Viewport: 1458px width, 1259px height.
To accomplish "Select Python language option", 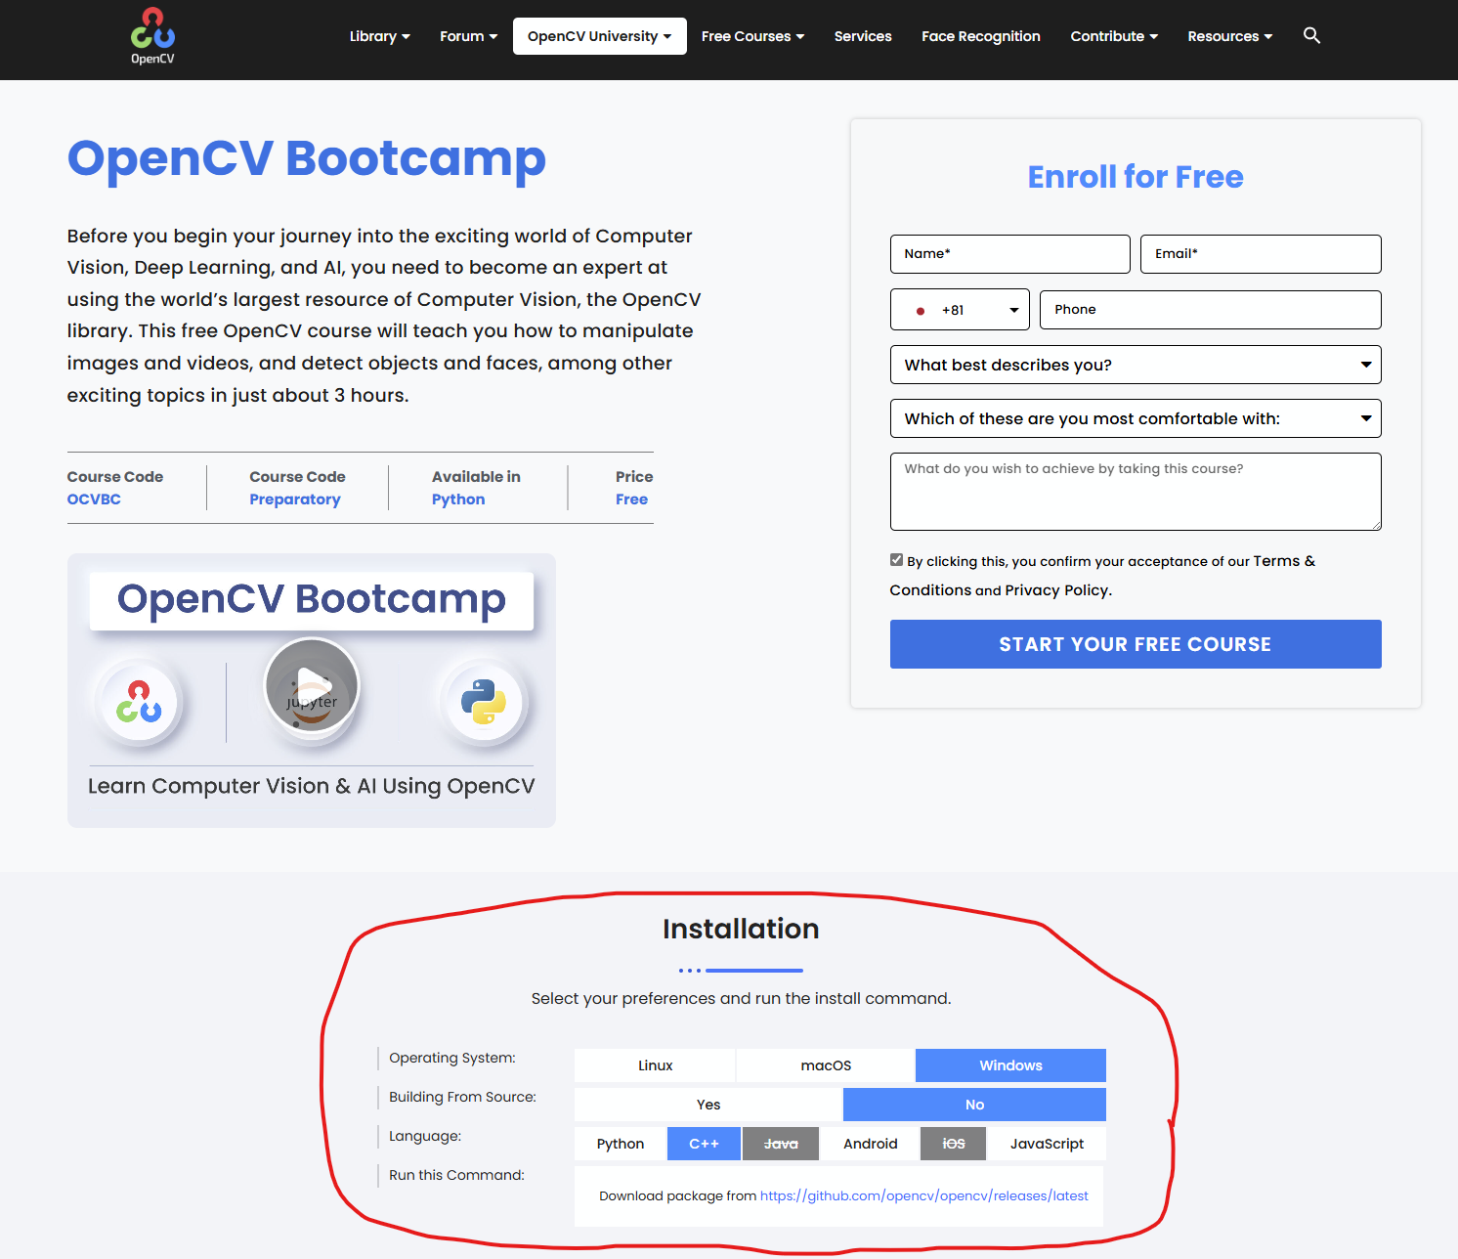I will [x=621, y=1144].
